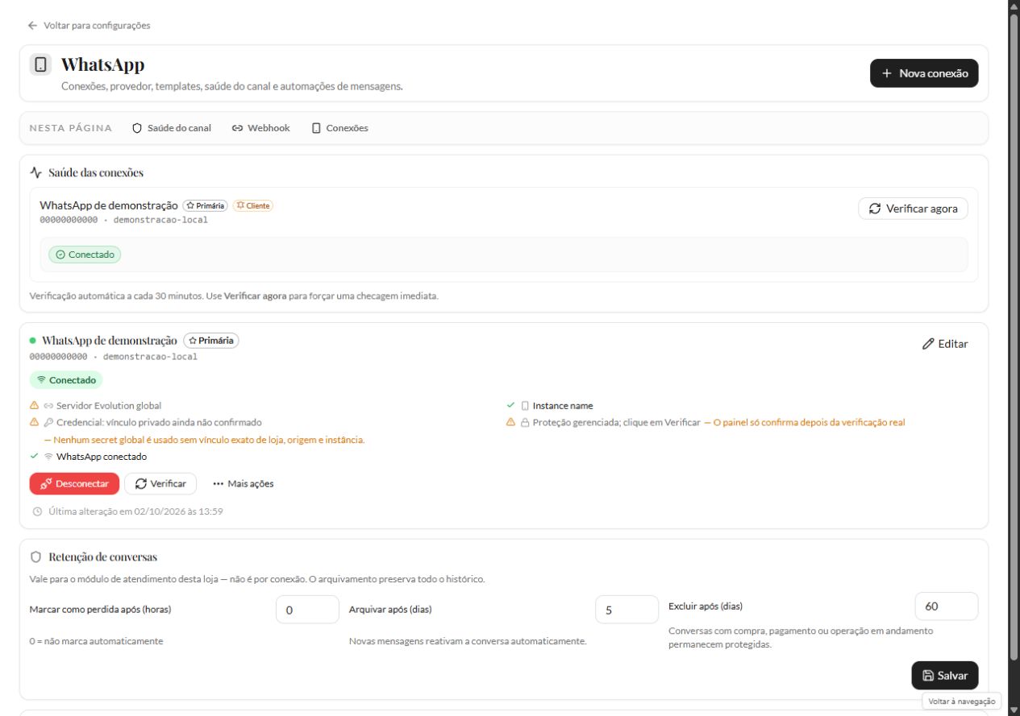Screen dimensions: 1020x716
Task: Click the WhatsApp phone icon in header
Action: (40, 64)
